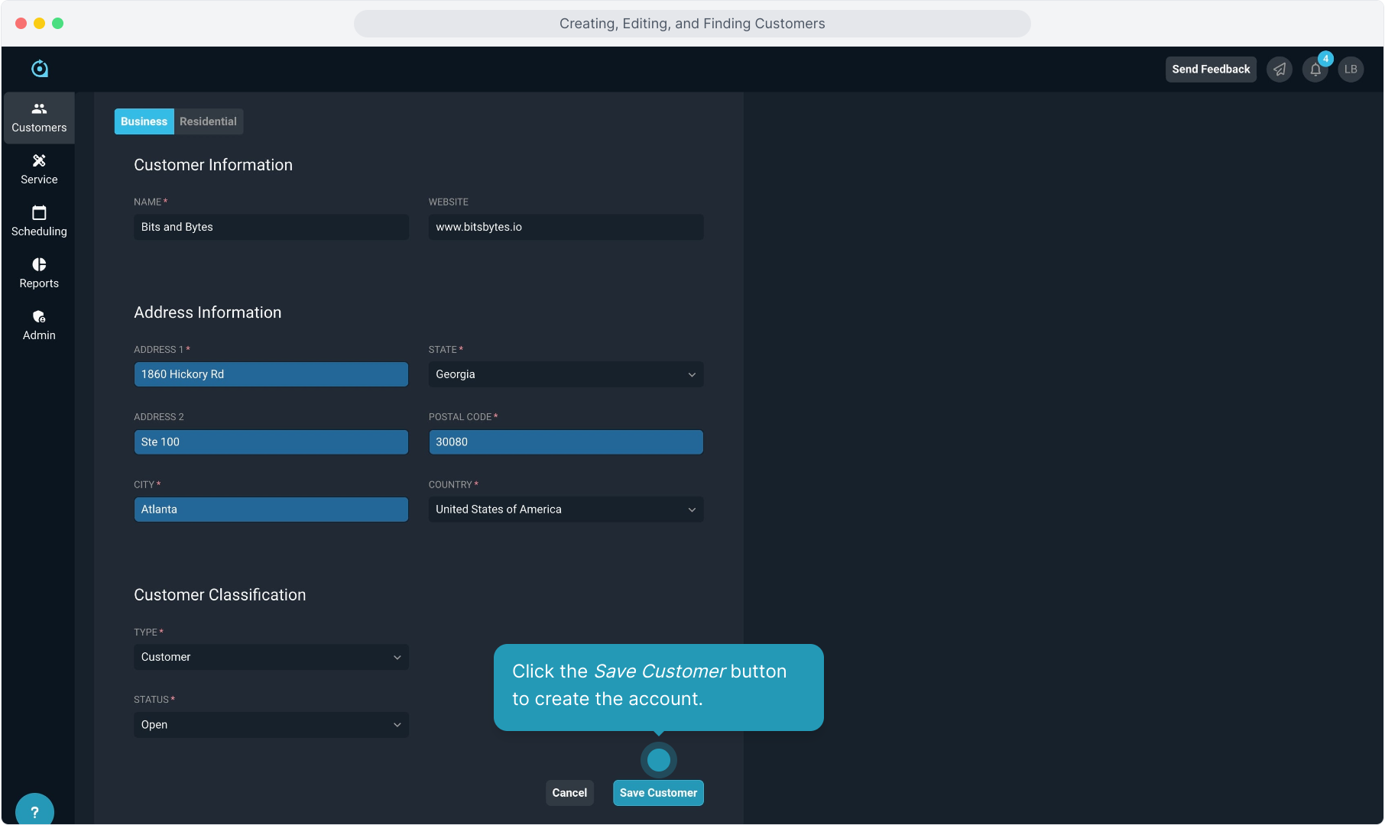Open the Service sidebar section
Screen dimensions: 1385x825
click(x=39, y=170)
